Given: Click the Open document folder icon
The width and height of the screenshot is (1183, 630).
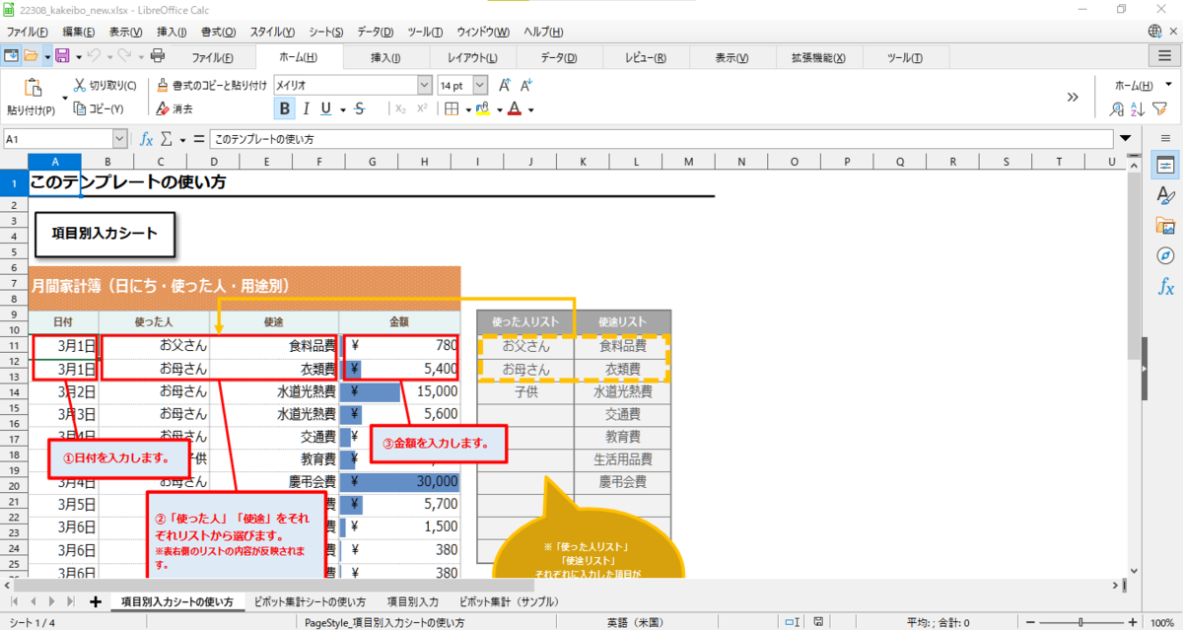Looking at the screenshot, I should tap(31, 56).
